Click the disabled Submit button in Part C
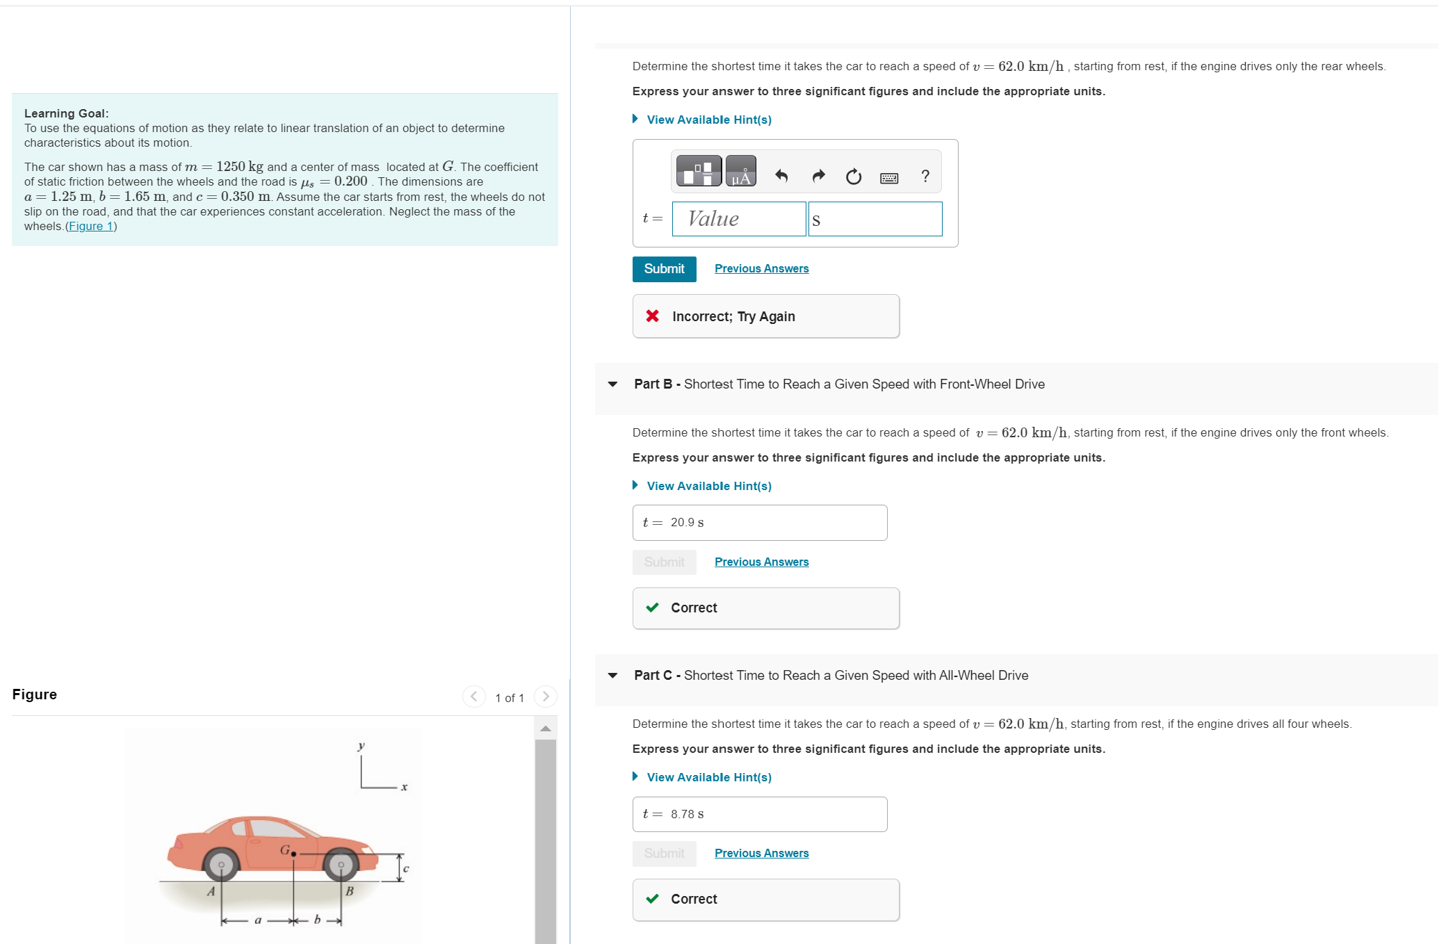Image resolution: width=1439 pixels, height=944 pixels. (664, 854)
